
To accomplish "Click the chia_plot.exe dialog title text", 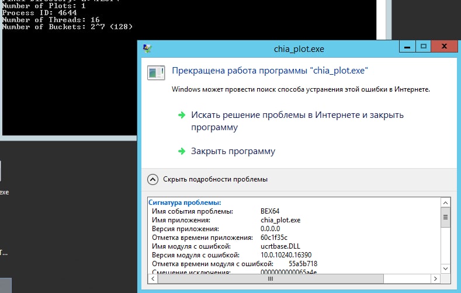I will (x=299, y=49).
